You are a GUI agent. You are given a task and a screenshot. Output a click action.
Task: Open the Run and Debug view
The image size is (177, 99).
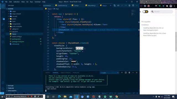3,24
